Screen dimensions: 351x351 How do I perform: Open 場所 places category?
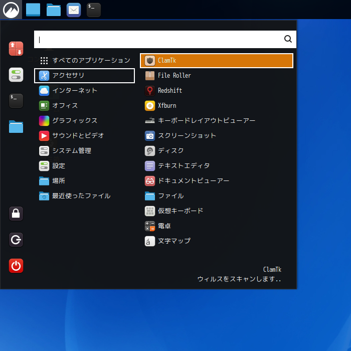(x=84, y=181)
